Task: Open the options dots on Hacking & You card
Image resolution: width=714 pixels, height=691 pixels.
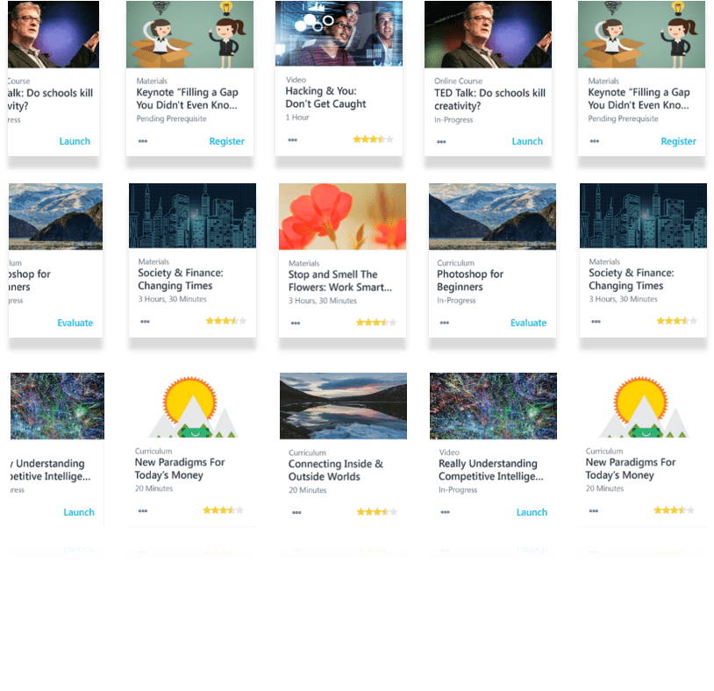Action: [x=293, y=139]
